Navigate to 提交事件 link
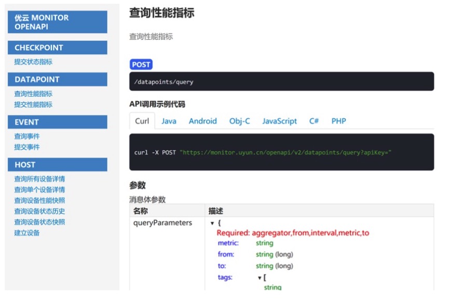 (x=27, y=147)
